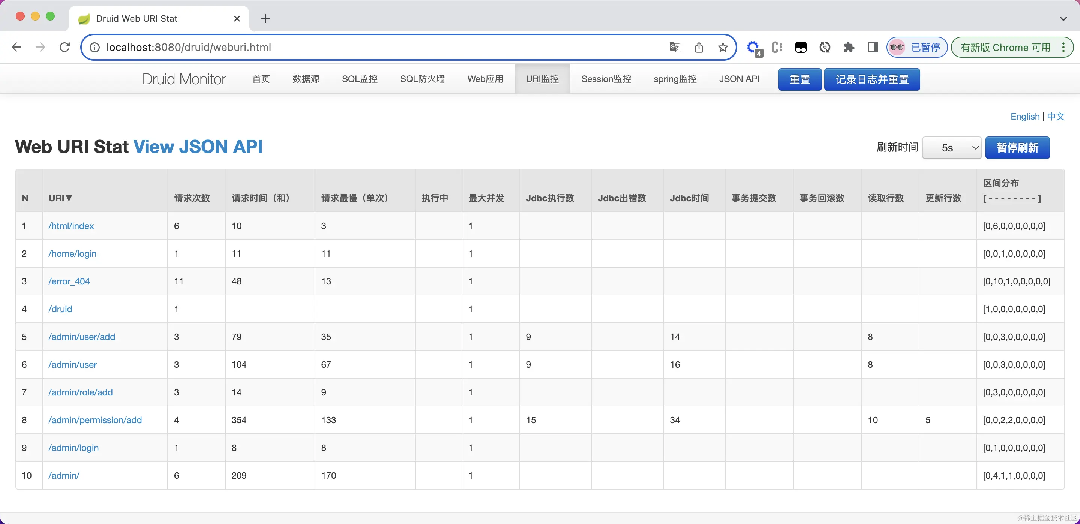Switch language to English

(1024, 117)
